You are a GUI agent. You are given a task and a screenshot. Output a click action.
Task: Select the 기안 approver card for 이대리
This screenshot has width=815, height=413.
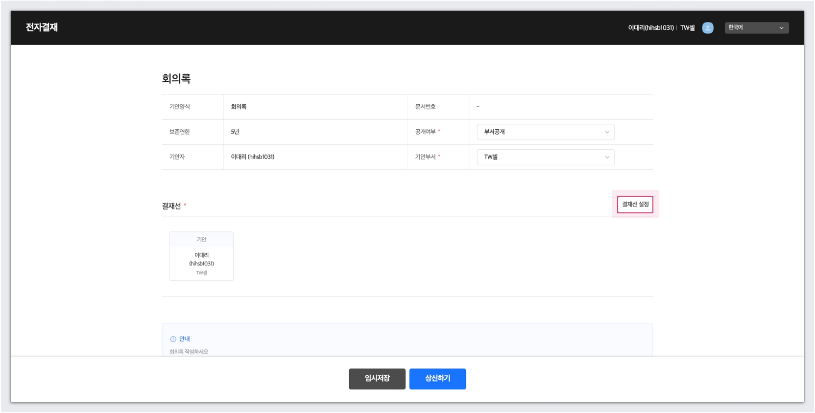(x=201, y=256)
